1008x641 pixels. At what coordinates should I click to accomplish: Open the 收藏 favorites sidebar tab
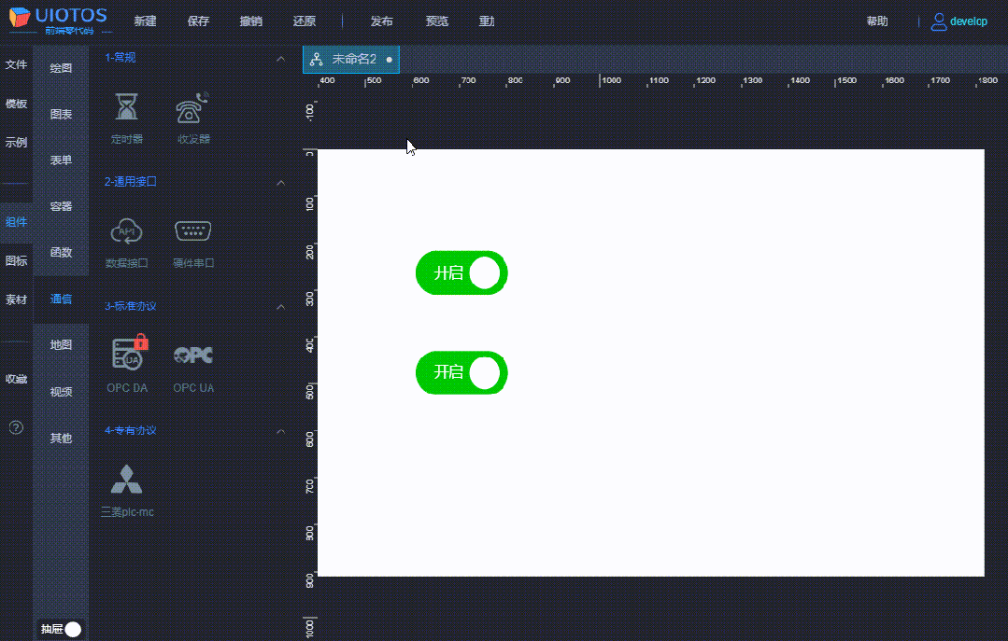pyautogui.click(x=16, y=379)
